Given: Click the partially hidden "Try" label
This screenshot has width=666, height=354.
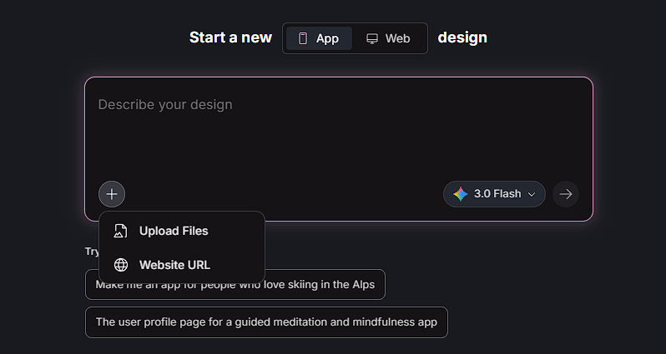Looking at the screenshot, I should point(91,251).
